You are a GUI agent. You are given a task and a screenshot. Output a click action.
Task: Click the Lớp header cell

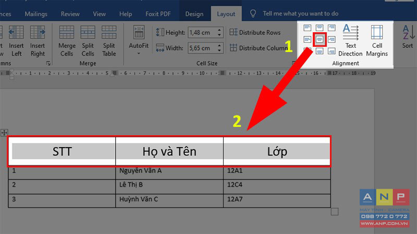click(x=277, y=151)
